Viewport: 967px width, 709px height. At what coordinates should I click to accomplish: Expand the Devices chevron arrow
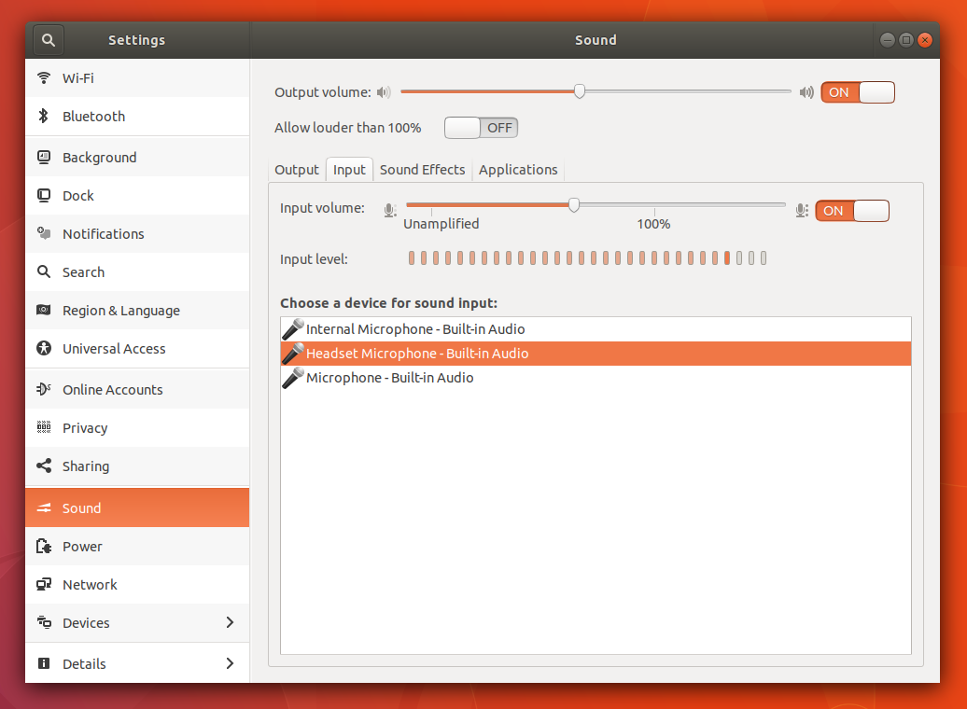tap(230, 622)
